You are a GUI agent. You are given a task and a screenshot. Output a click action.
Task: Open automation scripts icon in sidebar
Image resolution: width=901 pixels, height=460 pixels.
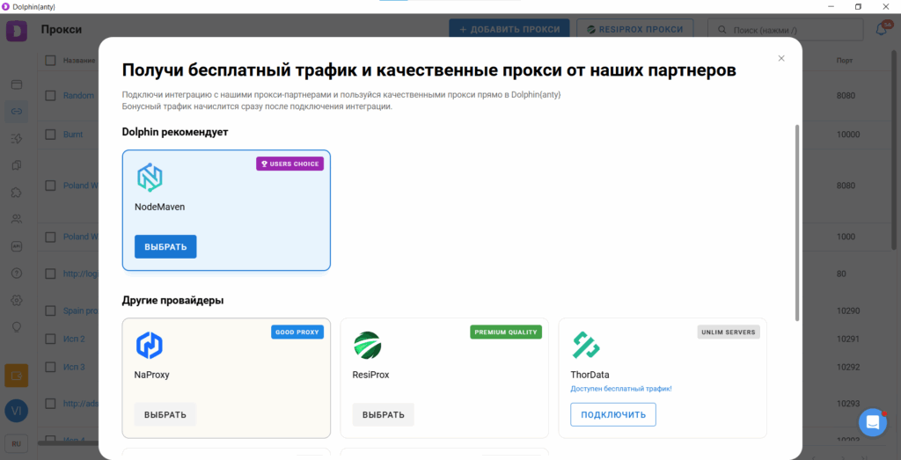(x=17, y=138)
